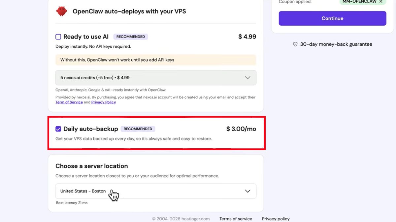Click the RECOMMENDED badge beside Daily auto-backup
The width and height of the screenshot is (396, 222).
point(138,129)
